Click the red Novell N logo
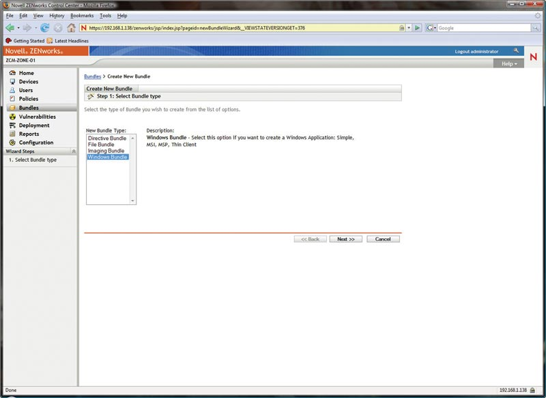The height and width of the screenshot is (398, 546). tap(534, 57)
